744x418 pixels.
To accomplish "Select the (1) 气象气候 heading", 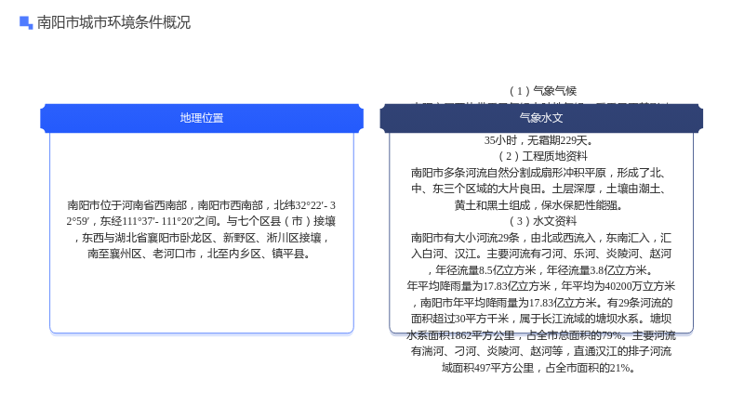I will tap(541, 91).
